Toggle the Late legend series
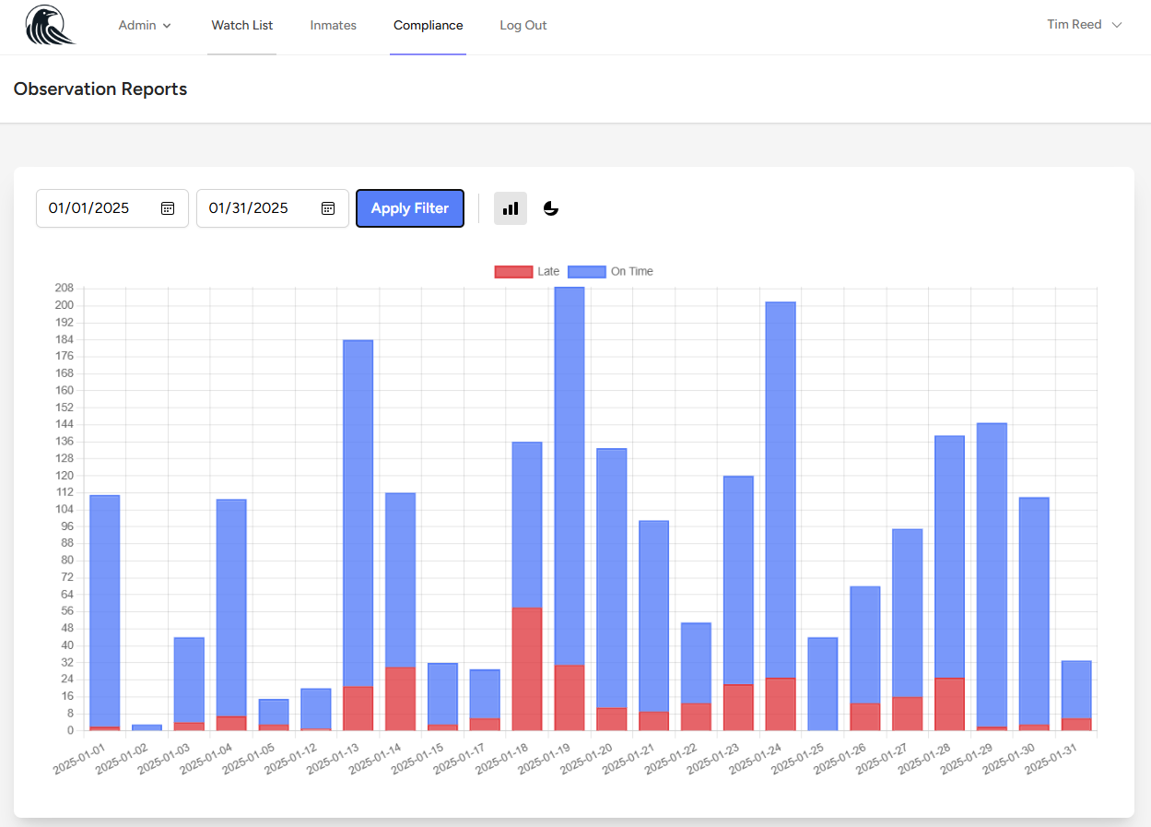 point(527,271)
